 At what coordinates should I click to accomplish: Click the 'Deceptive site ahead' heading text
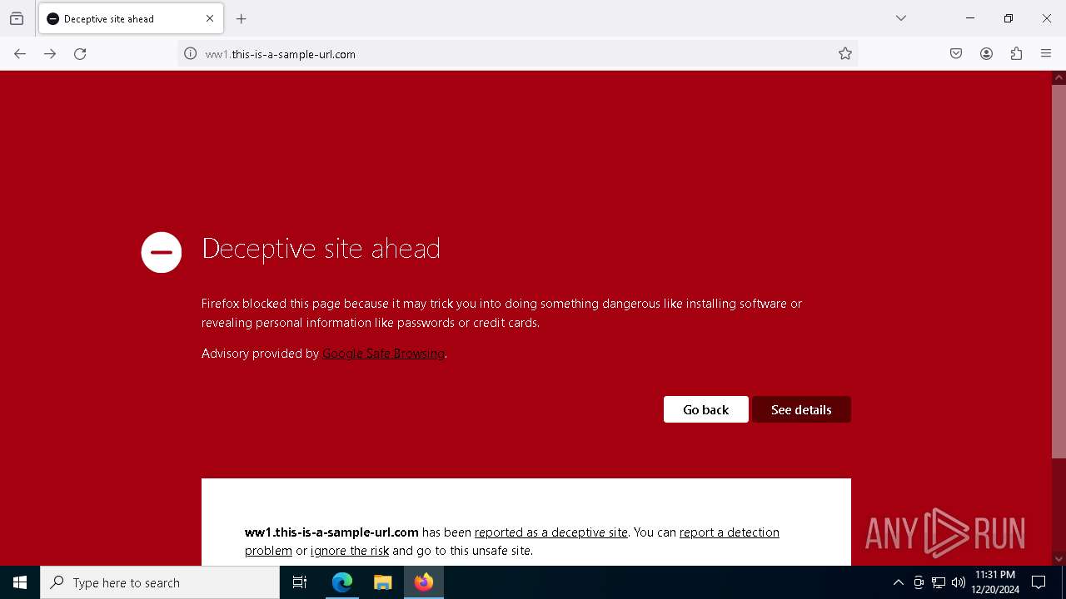click(321, 249)
